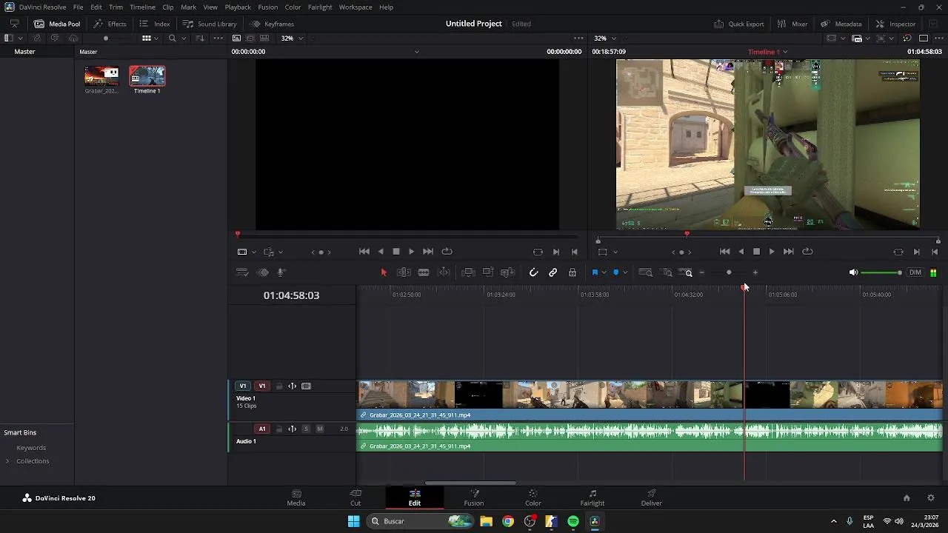This screenshot has height=533, width=948.
Task: Open the Effects panel
Action: point(110,24)
